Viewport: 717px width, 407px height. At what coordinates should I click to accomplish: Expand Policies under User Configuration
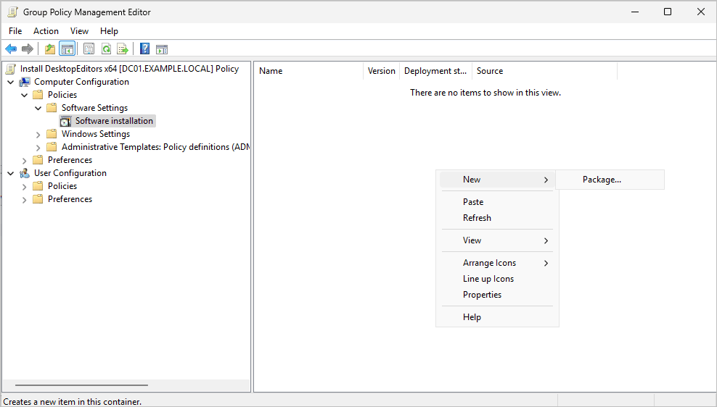(x=25, y=187)
